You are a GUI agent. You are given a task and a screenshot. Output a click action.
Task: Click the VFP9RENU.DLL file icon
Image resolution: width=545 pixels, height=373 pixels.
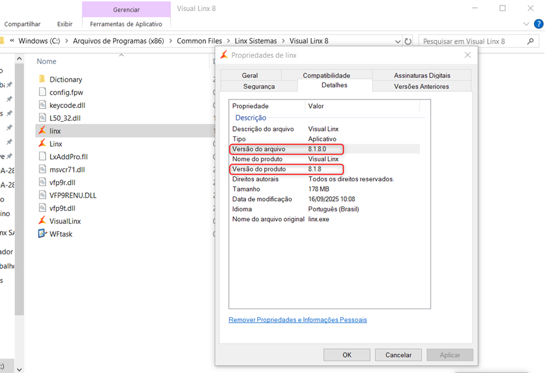42,195
